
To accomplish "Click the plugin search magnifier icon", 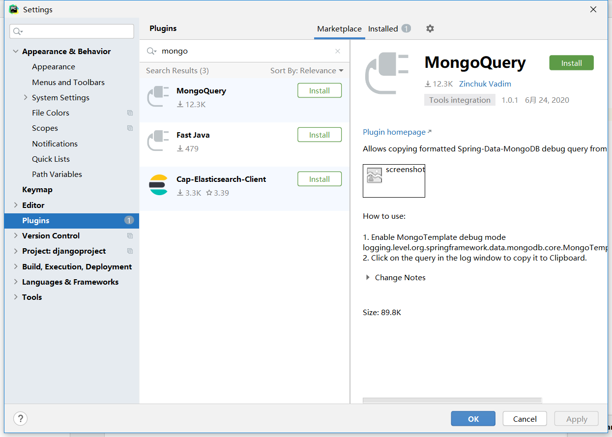I will (151, 51).
